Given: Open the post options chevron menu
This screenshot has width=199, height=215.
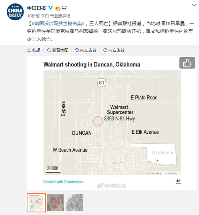Looking at the screenshot, I should [194, 5].
